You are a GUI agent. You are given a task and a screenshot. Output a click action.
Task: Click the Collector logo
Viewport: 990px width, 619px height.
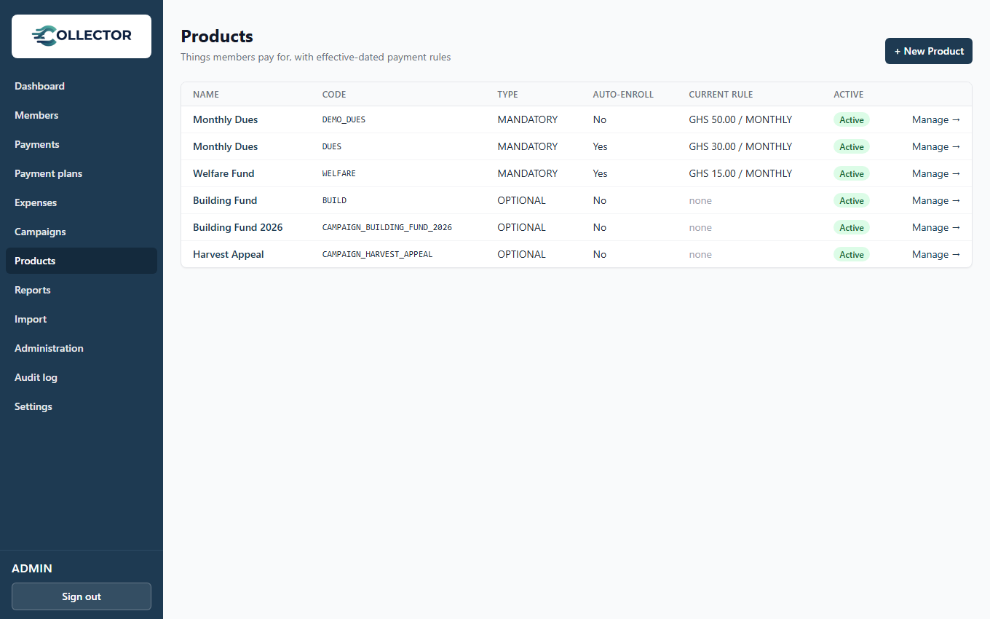coord(82,36)
